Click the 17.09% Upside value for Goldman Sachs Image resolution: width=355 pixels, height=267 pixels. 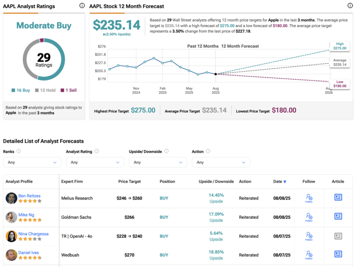216,217
